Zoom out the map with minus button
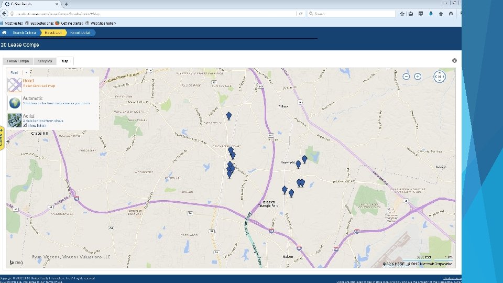This screenshot has height=283, width=503. click(406, 77)
